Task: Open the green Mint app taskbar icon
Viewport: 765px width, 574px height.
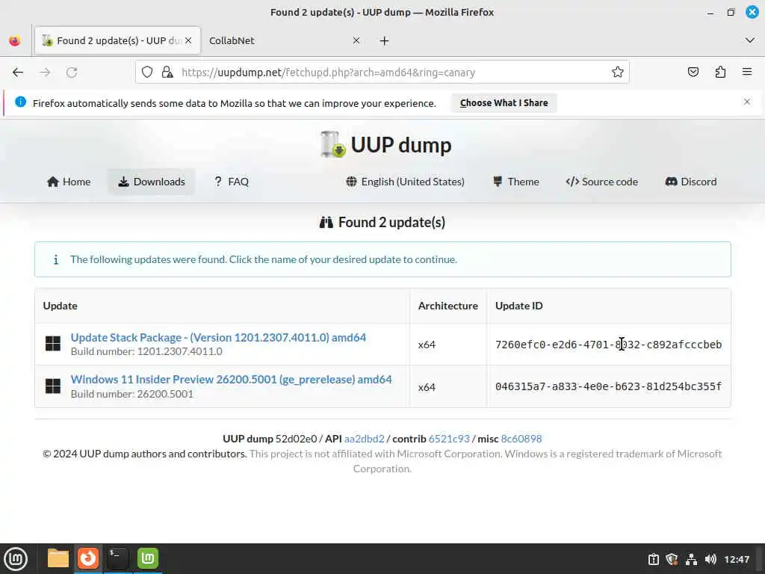Action: [147, 558]
